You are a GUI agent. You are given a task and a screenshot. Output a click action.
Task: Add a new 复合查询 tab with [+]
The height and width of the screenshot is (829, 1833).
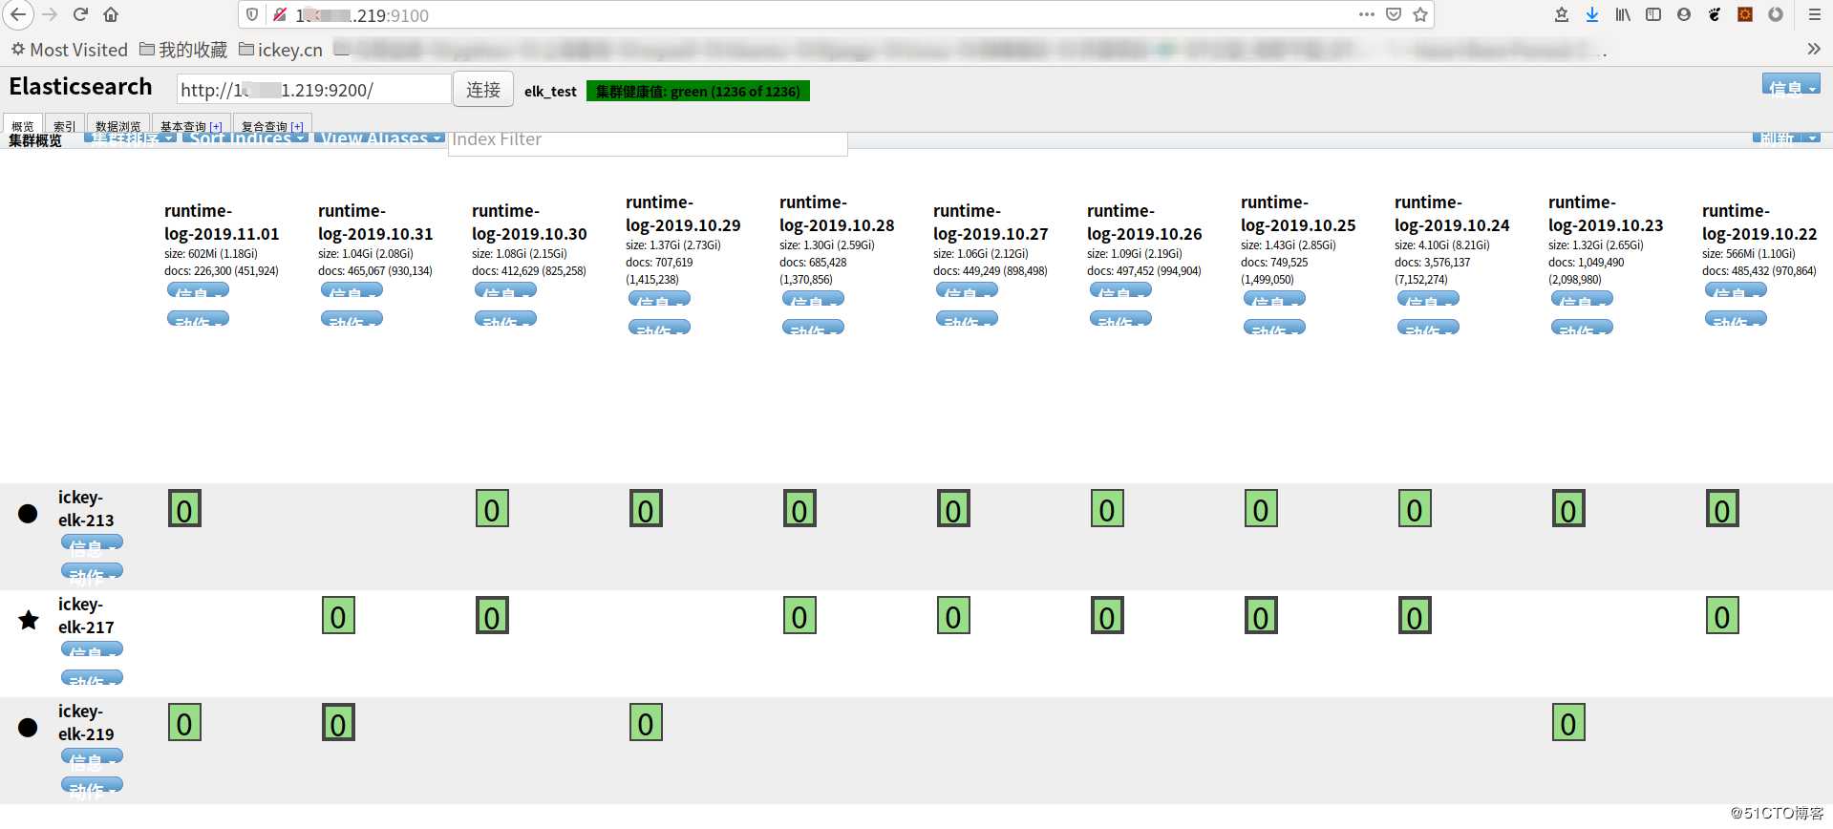pos(297,126)
